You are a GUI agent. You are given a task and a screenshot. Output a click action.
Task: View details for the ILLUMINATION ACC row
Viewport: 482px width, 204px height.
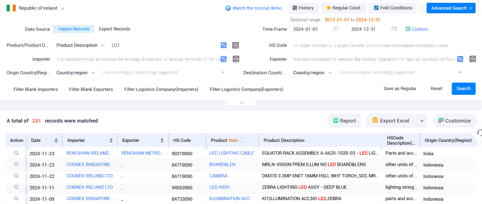[x=16, y=198]
